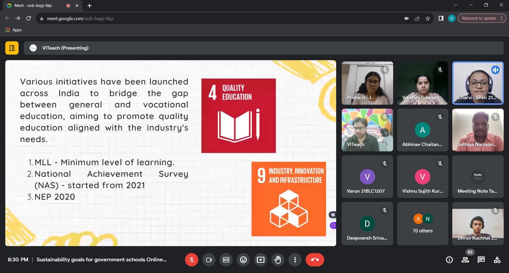
Task: Click the Present now screen share icon
Action: pos(261,260)
